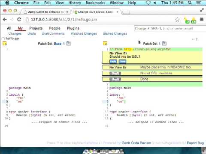Viewport: 206px width, 154px height.
Task: Click the golang.org URL comment on line 1
Action: (140, 49)
